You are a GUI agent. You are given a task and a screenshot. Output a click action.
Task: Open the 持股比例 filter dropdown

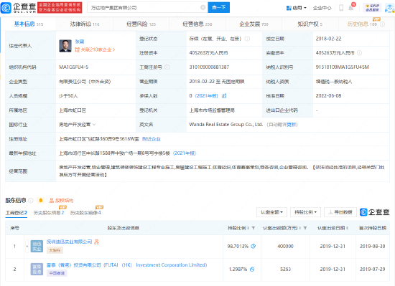(305, 212)
